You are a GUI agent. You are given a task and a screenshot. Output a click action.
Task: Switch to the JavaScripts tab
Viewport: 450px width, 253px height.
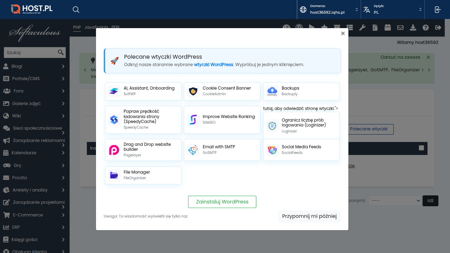pos(96,27)
